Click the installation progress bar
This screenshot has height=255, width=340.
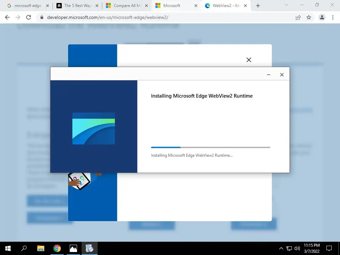point(211,147)
